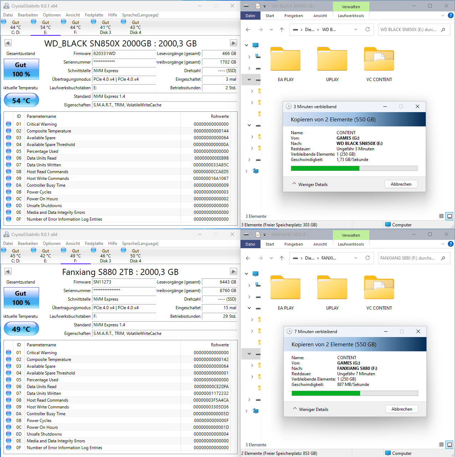Expand address history dropdown in FANXIANG explorer
Viewport: 455px width, 457px height.
356,258
